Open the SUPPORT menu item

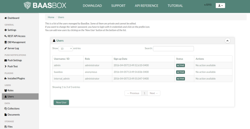point(118,6)
